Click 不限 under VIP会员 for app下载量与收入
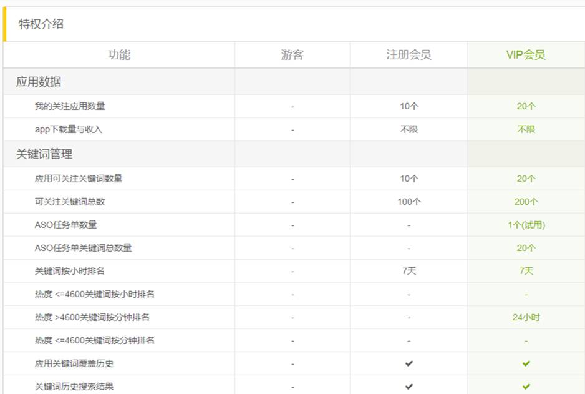Image resolution: width=585 pixels, height=394 pixels. pyautogui.click(x=526, y=129)
